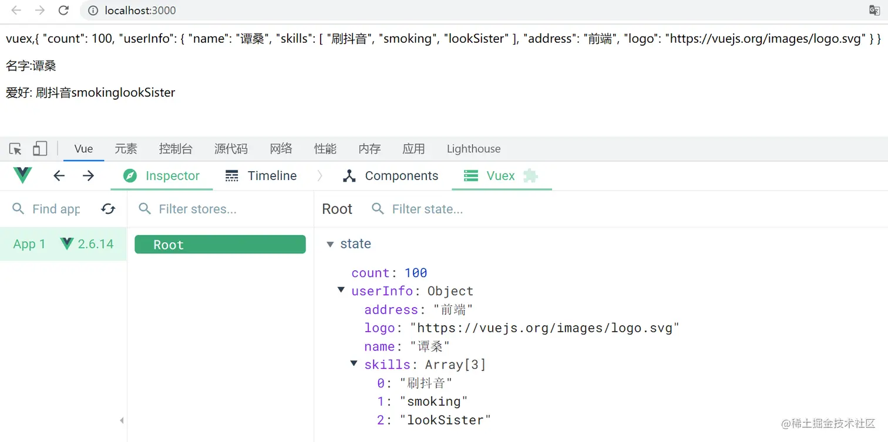Toggle the device toolbar icon

point(39,149)
